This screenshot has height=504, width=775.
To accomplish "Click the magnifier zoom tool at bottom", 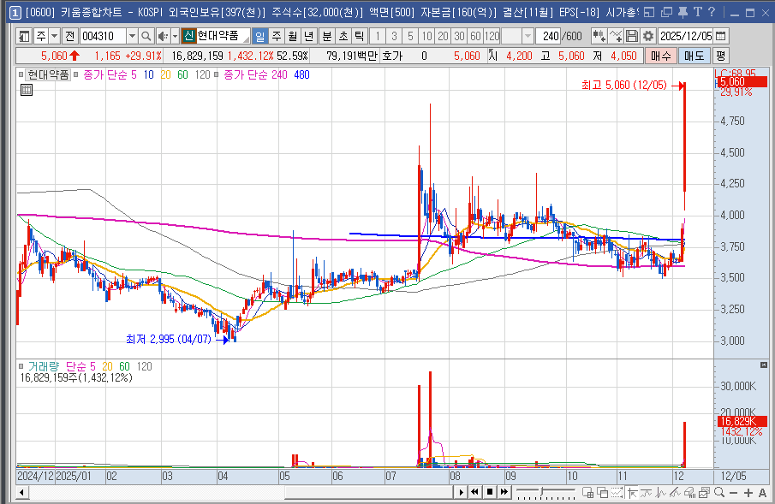I will [719, 492].
